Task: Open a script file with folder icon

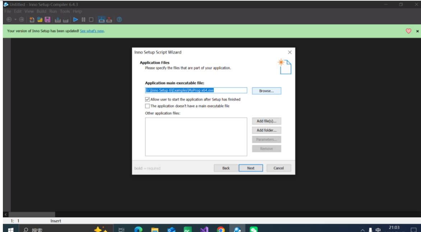Action: point(40,20)
